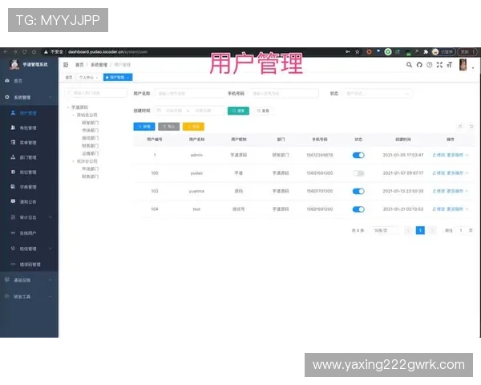
Task: Switch to the 个人中心 page tab
Action: [x=88, y=77]
